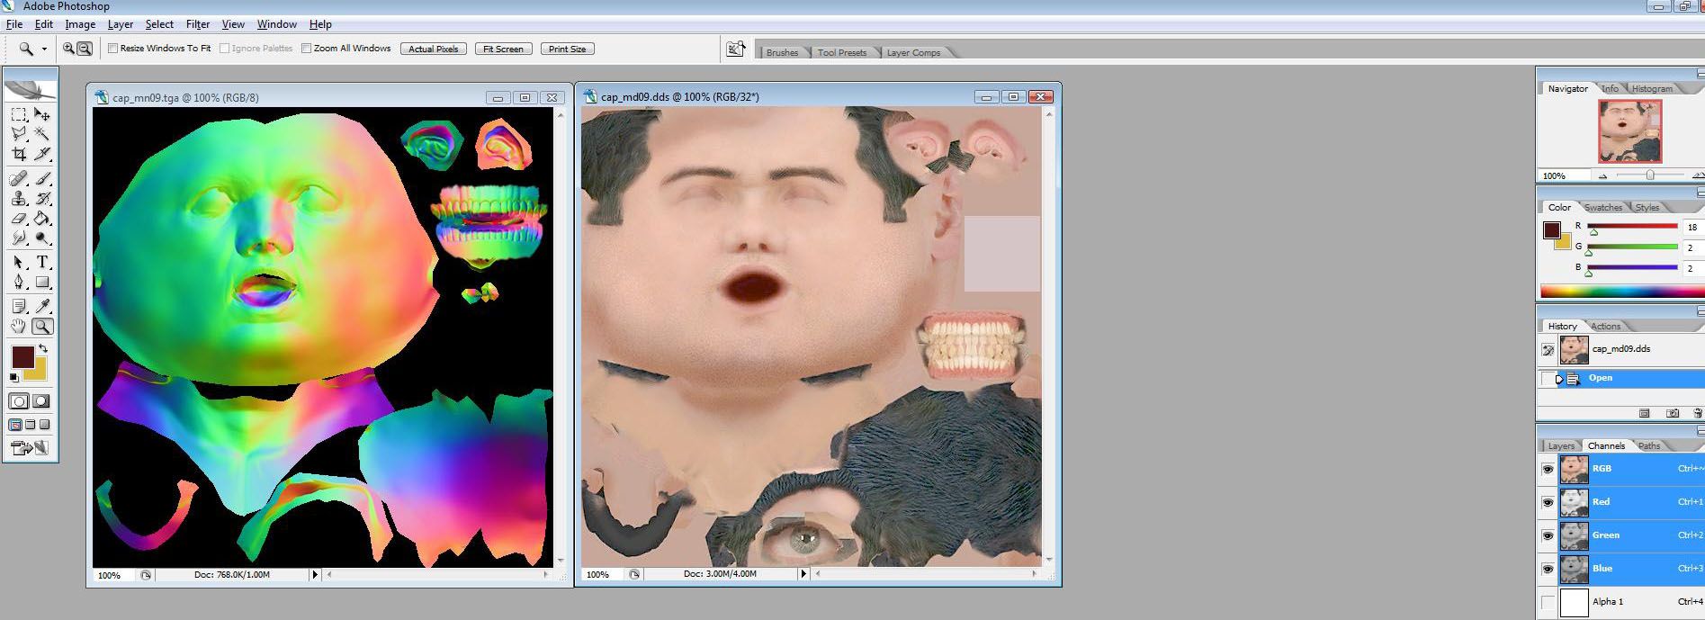The height and width of the screenshot is (620, 1705).
Task: Select the Zoom tool in toolbox
Action: tap(41, 327)
